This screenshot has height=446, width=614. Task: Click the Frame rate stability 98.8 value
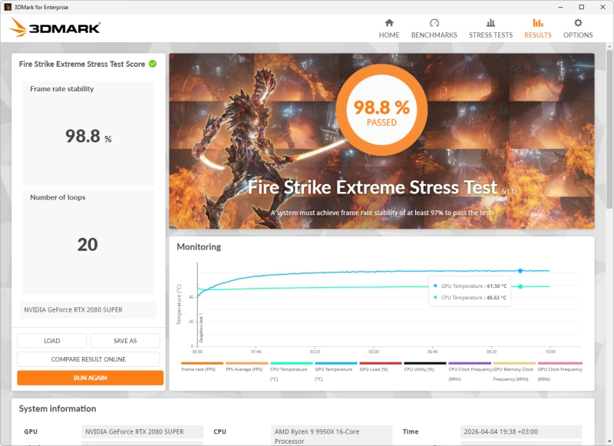(88, 137)
